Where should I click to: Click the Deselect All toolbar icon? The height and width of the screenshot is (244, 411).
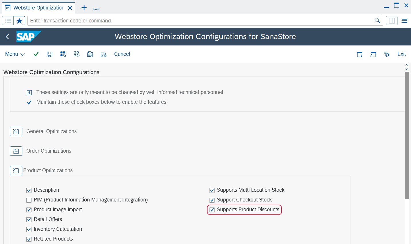point(76,54)
